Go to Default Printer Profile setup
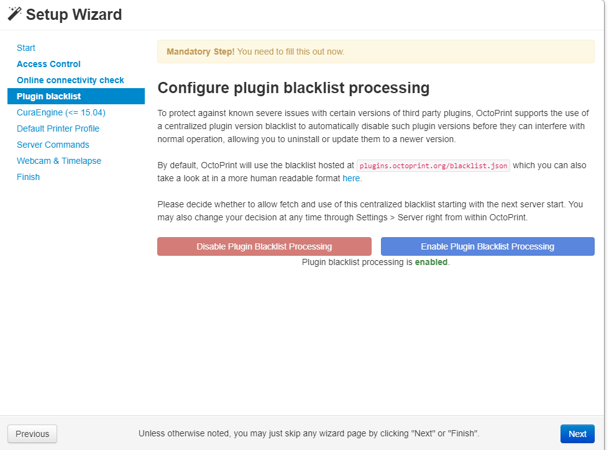The height and width of the screenshot is (450, 609). pyautogui.click(x=58, y=128)
